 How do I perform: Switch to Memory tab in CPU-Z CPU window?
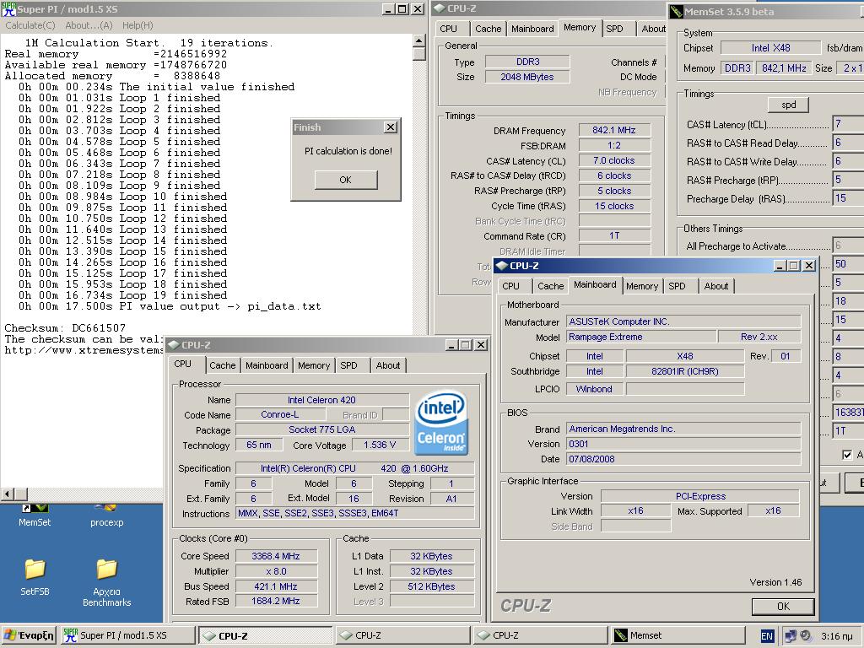pyautogui.click(x=314, y=365)
